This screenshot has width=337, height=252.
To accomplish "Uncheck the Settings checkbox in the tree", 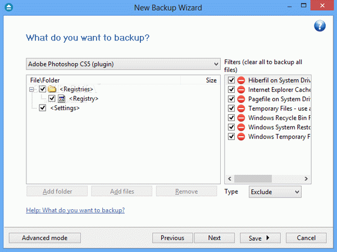I will pos(43,108).
